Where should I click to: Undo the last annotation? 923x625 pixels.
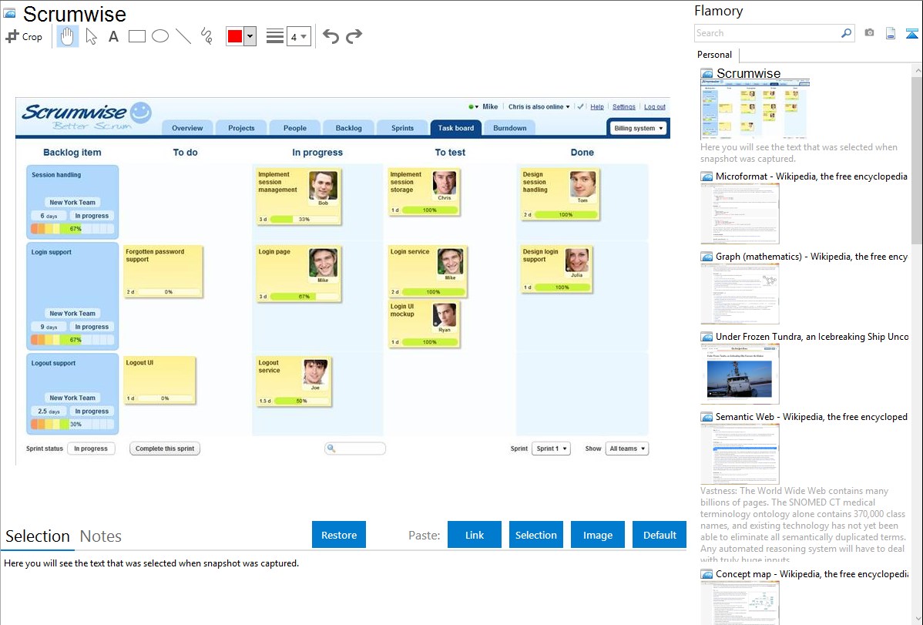tap(331, 36)
